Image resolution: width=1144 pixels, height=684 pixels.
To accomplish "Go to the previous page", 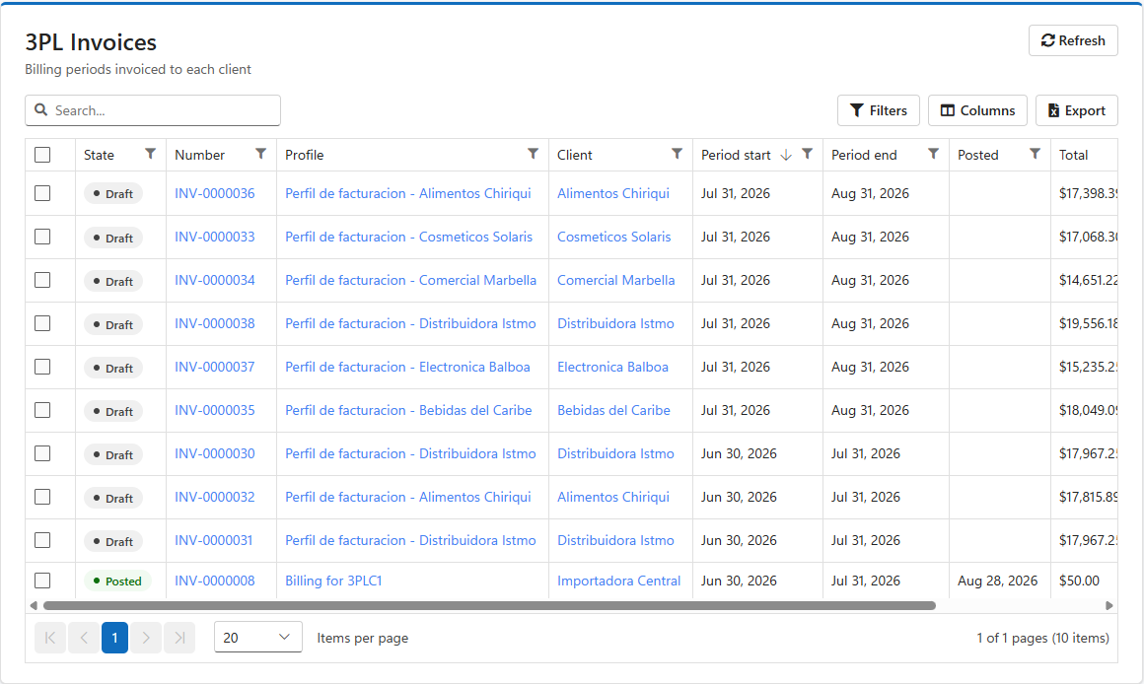I will [84, 638].
